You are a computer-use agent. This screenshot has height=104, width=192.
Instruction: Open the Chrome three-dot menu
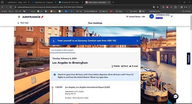[190, 7]
